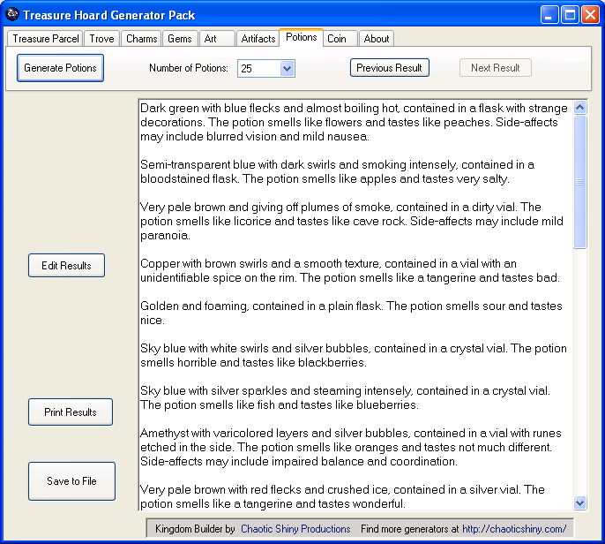Click the Previous Result button
The height and width of the screenshot is (544, 605).
click(x=389, y=68)
